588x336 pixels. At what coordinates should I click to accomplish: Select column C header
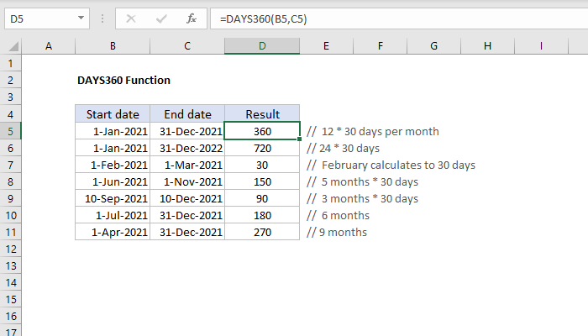pyautogui.click(x=187, y=46)
